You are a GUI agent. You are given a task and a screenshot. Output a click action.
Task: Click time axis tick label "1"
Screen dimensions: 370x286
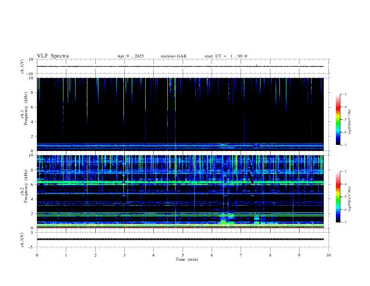click(x=66, y=255)
